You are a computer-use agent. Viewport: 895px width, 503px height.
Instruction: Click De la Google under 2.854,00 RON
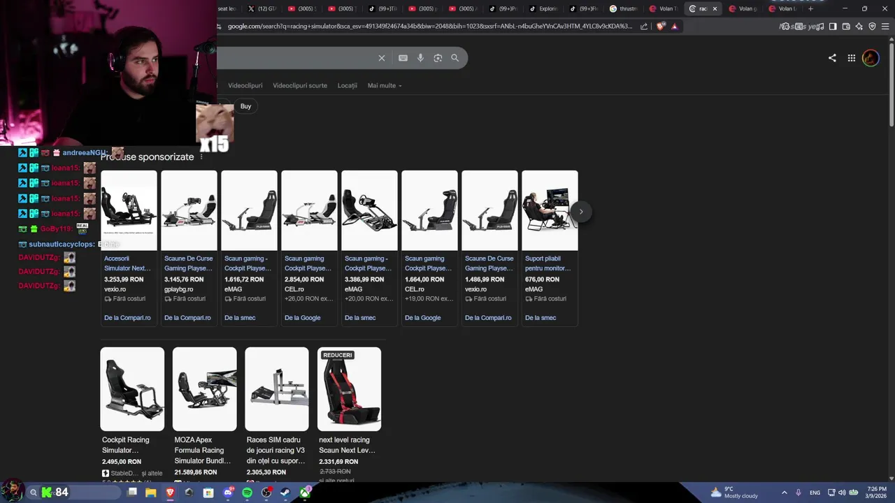[x=303, y=318]
